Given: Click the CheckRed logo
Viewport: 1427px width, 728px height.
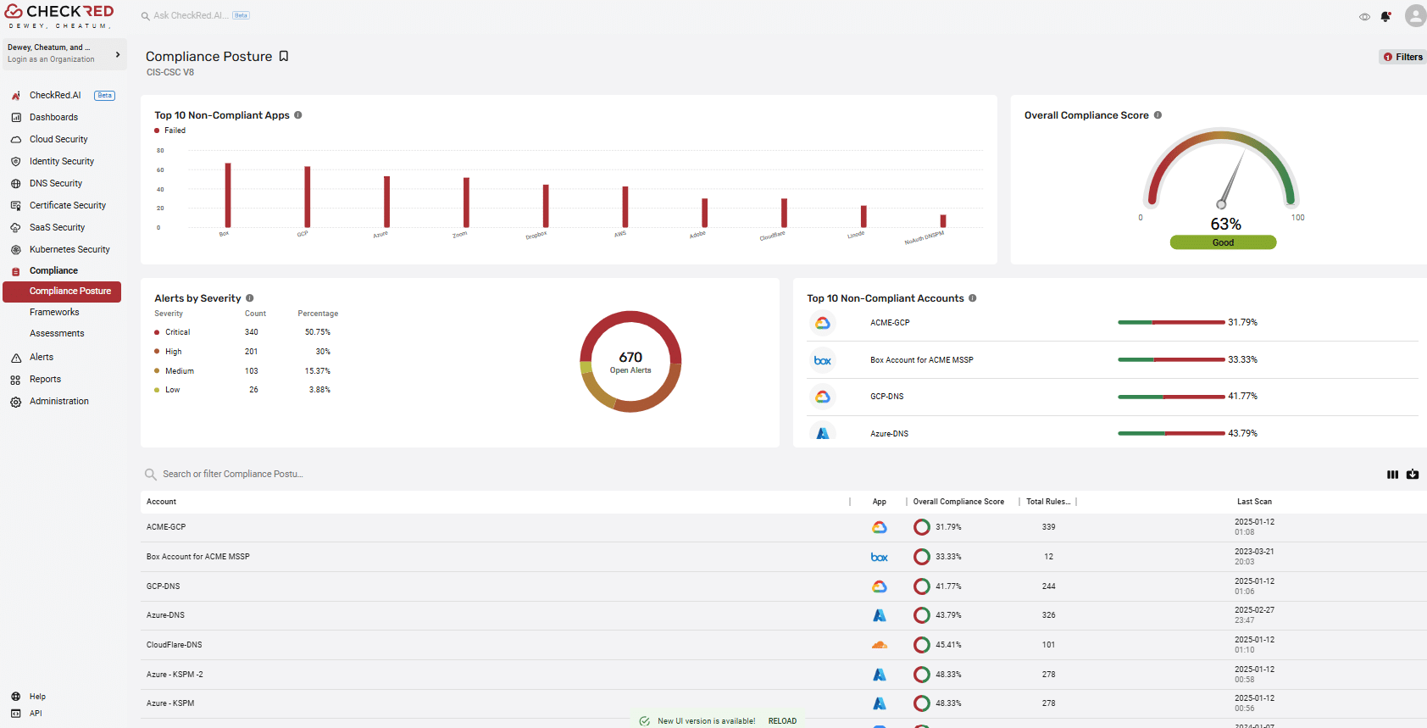Looking at the screenshot, I should click(x=59, y=15).
